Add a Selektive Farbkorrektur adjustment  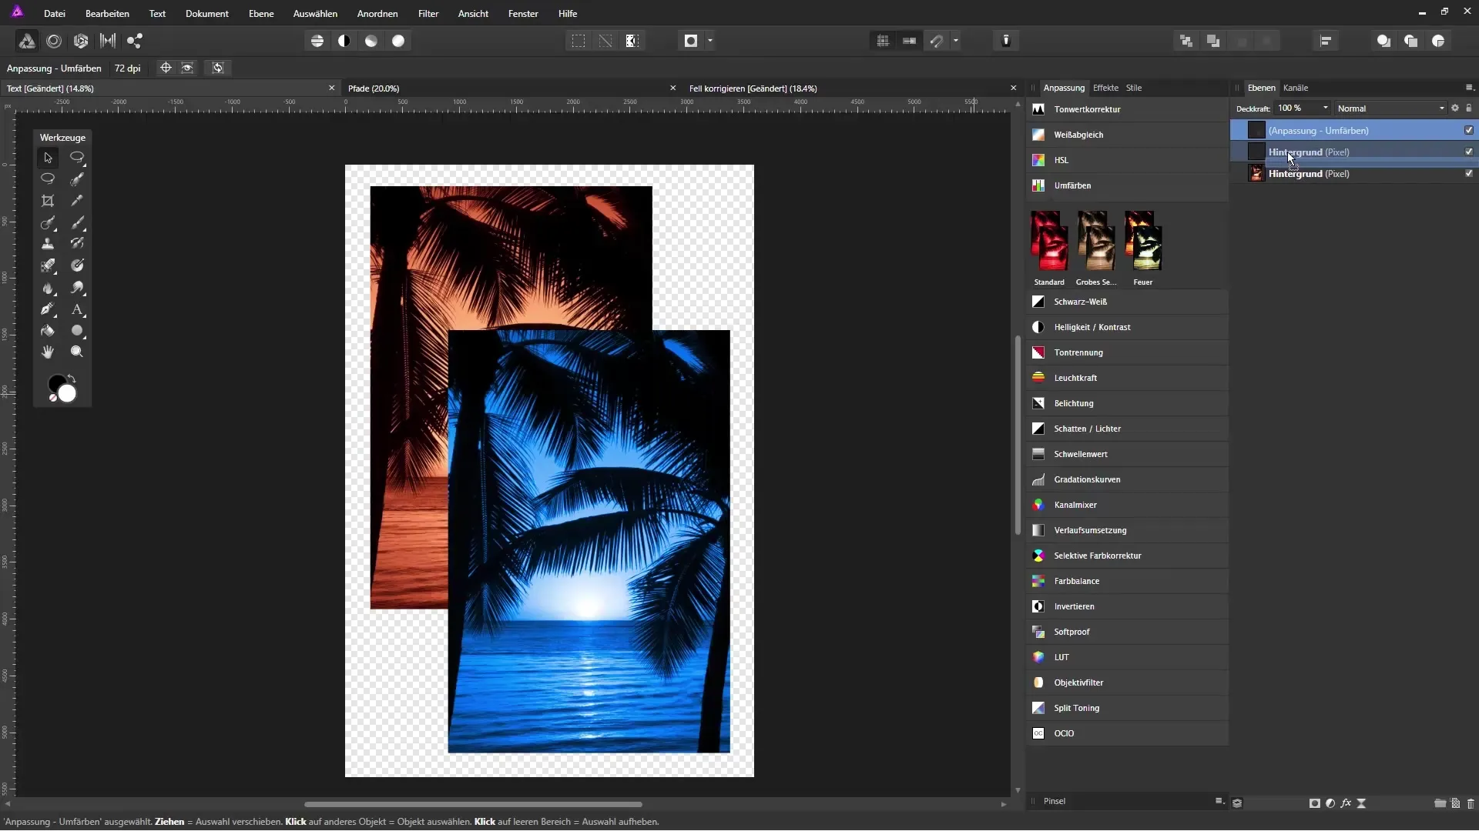coord(1128,556)
